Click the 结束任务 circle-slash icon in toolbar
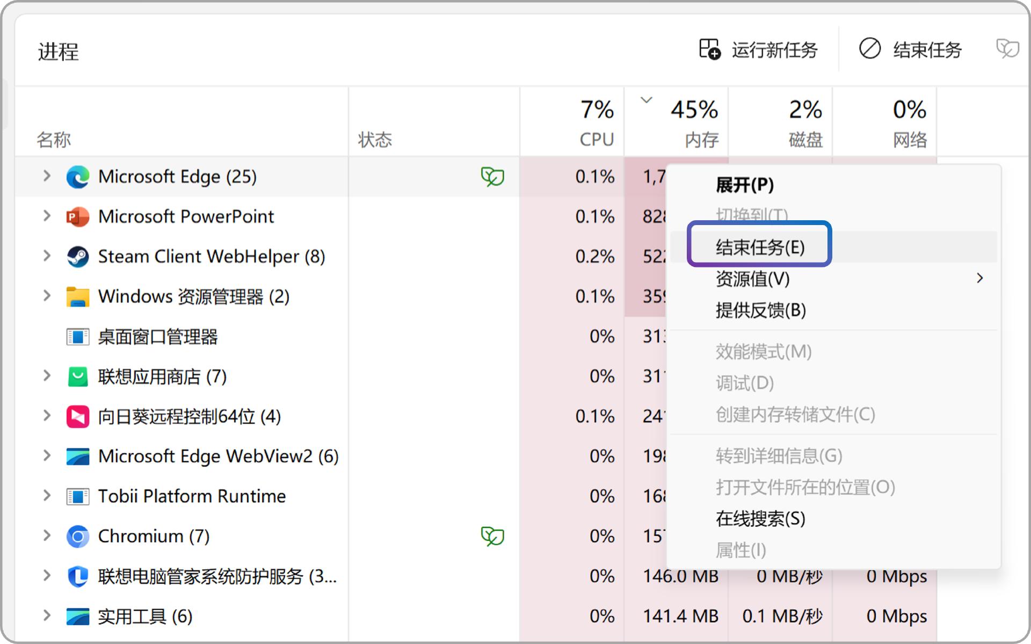 (x=870, y=48)
